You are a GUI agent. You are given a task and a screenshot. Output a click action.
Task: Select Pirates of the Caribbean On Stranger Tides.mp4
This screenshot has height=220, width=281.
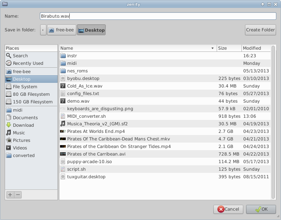(x=165, y=147)
